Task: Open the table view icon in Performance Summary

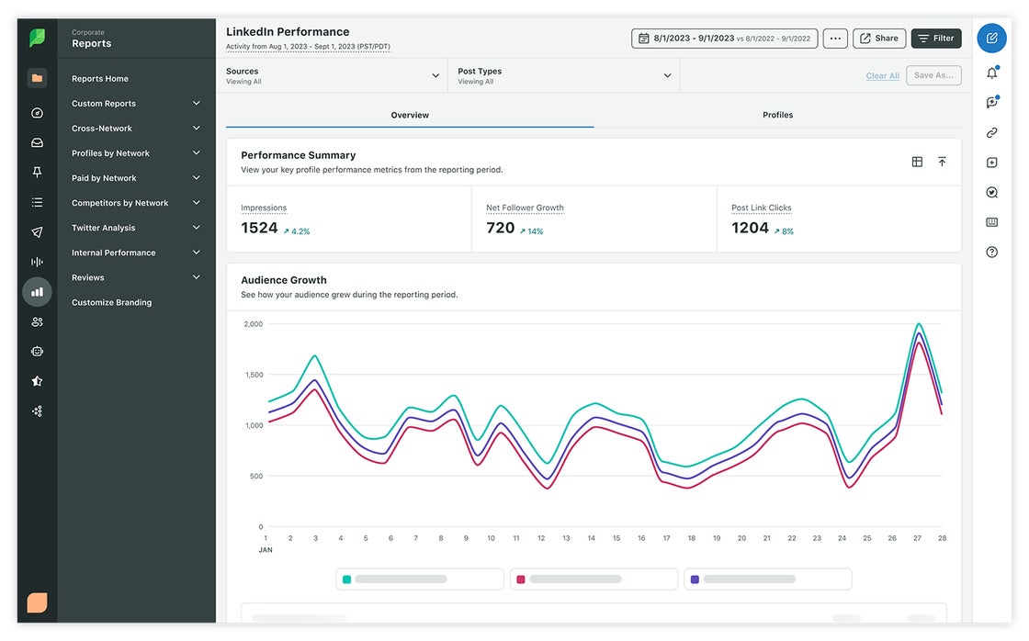Action: click(917, 161)
